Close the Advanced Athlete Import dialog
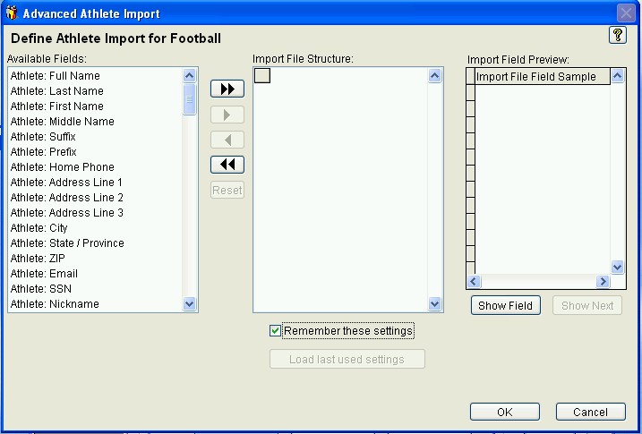 click(x=626, y=13)
